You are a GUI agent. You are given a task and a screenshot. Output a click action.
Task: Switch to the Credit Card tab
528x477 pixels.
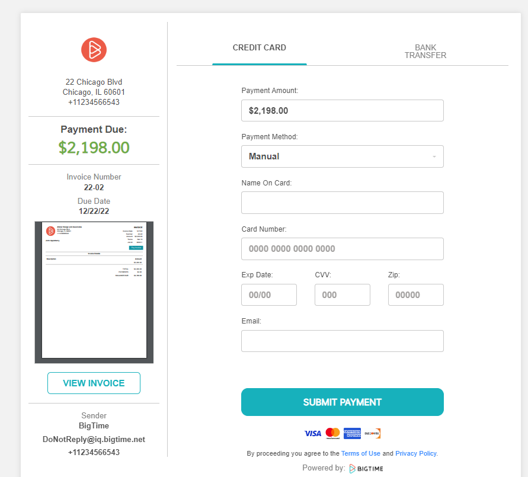coord(260,48)
